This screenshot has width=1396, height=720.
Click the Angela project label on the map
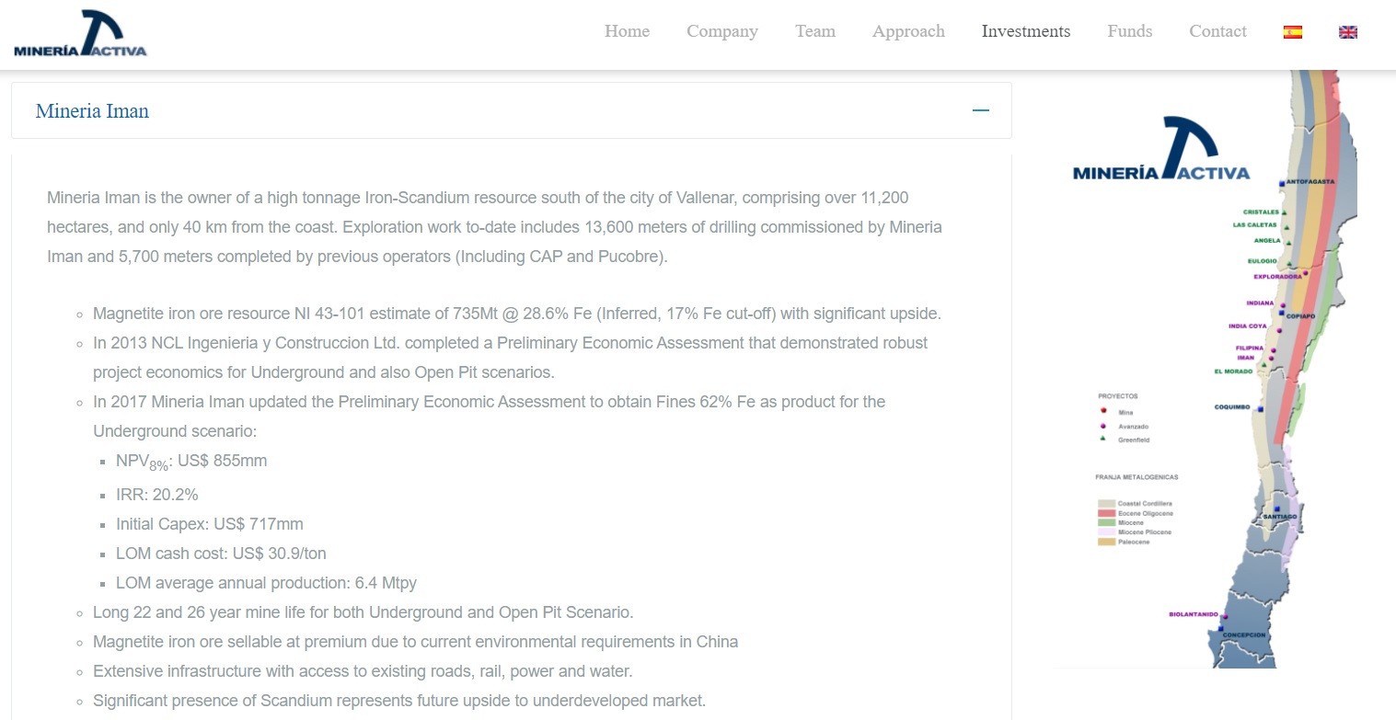coord(1267,241)
